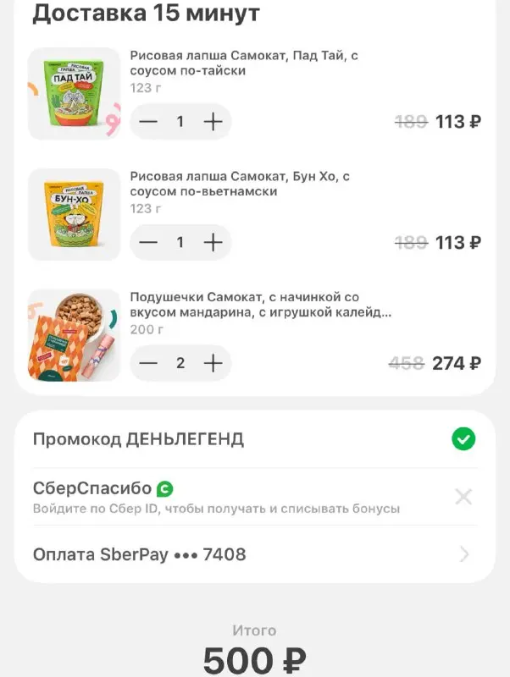Open payment options via SberPay chevron

(464, 554)
